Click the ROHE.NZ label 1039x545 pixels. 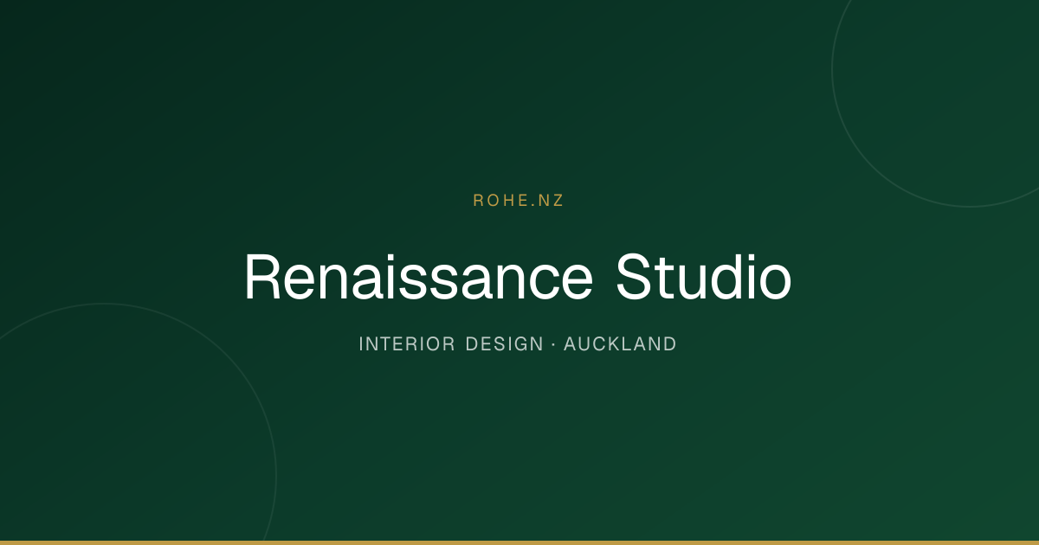coord(519,200)
